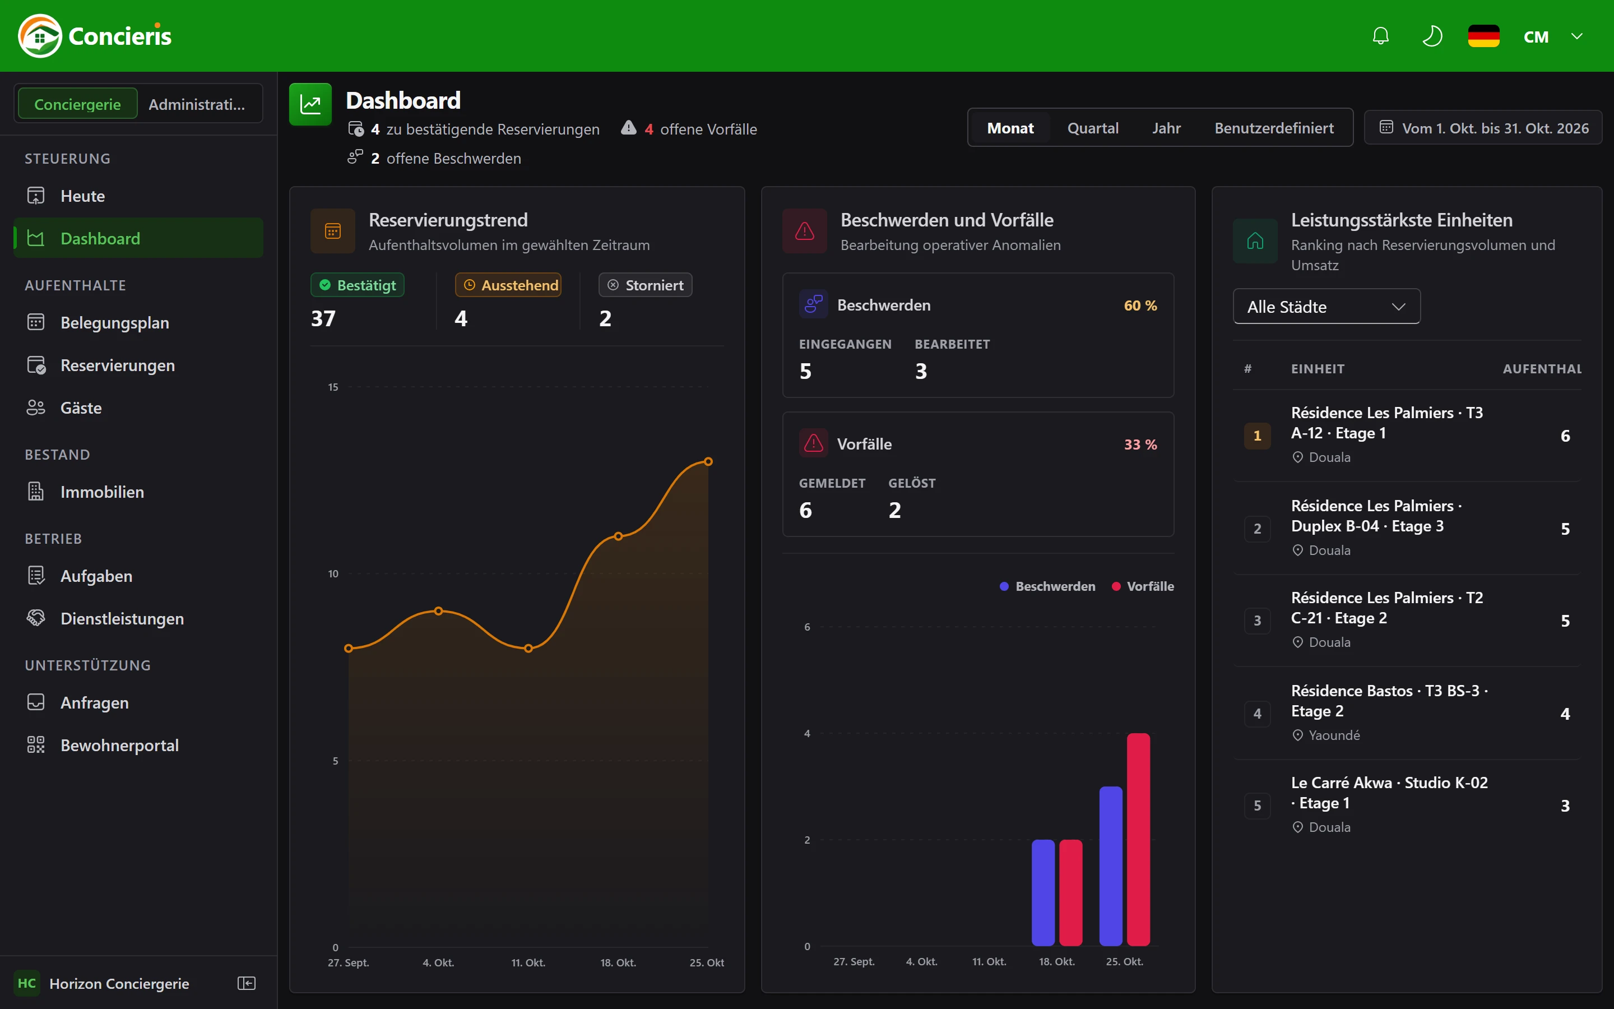Click the Beschwerden und Vorfälle warning icon

tap(804, 231)
